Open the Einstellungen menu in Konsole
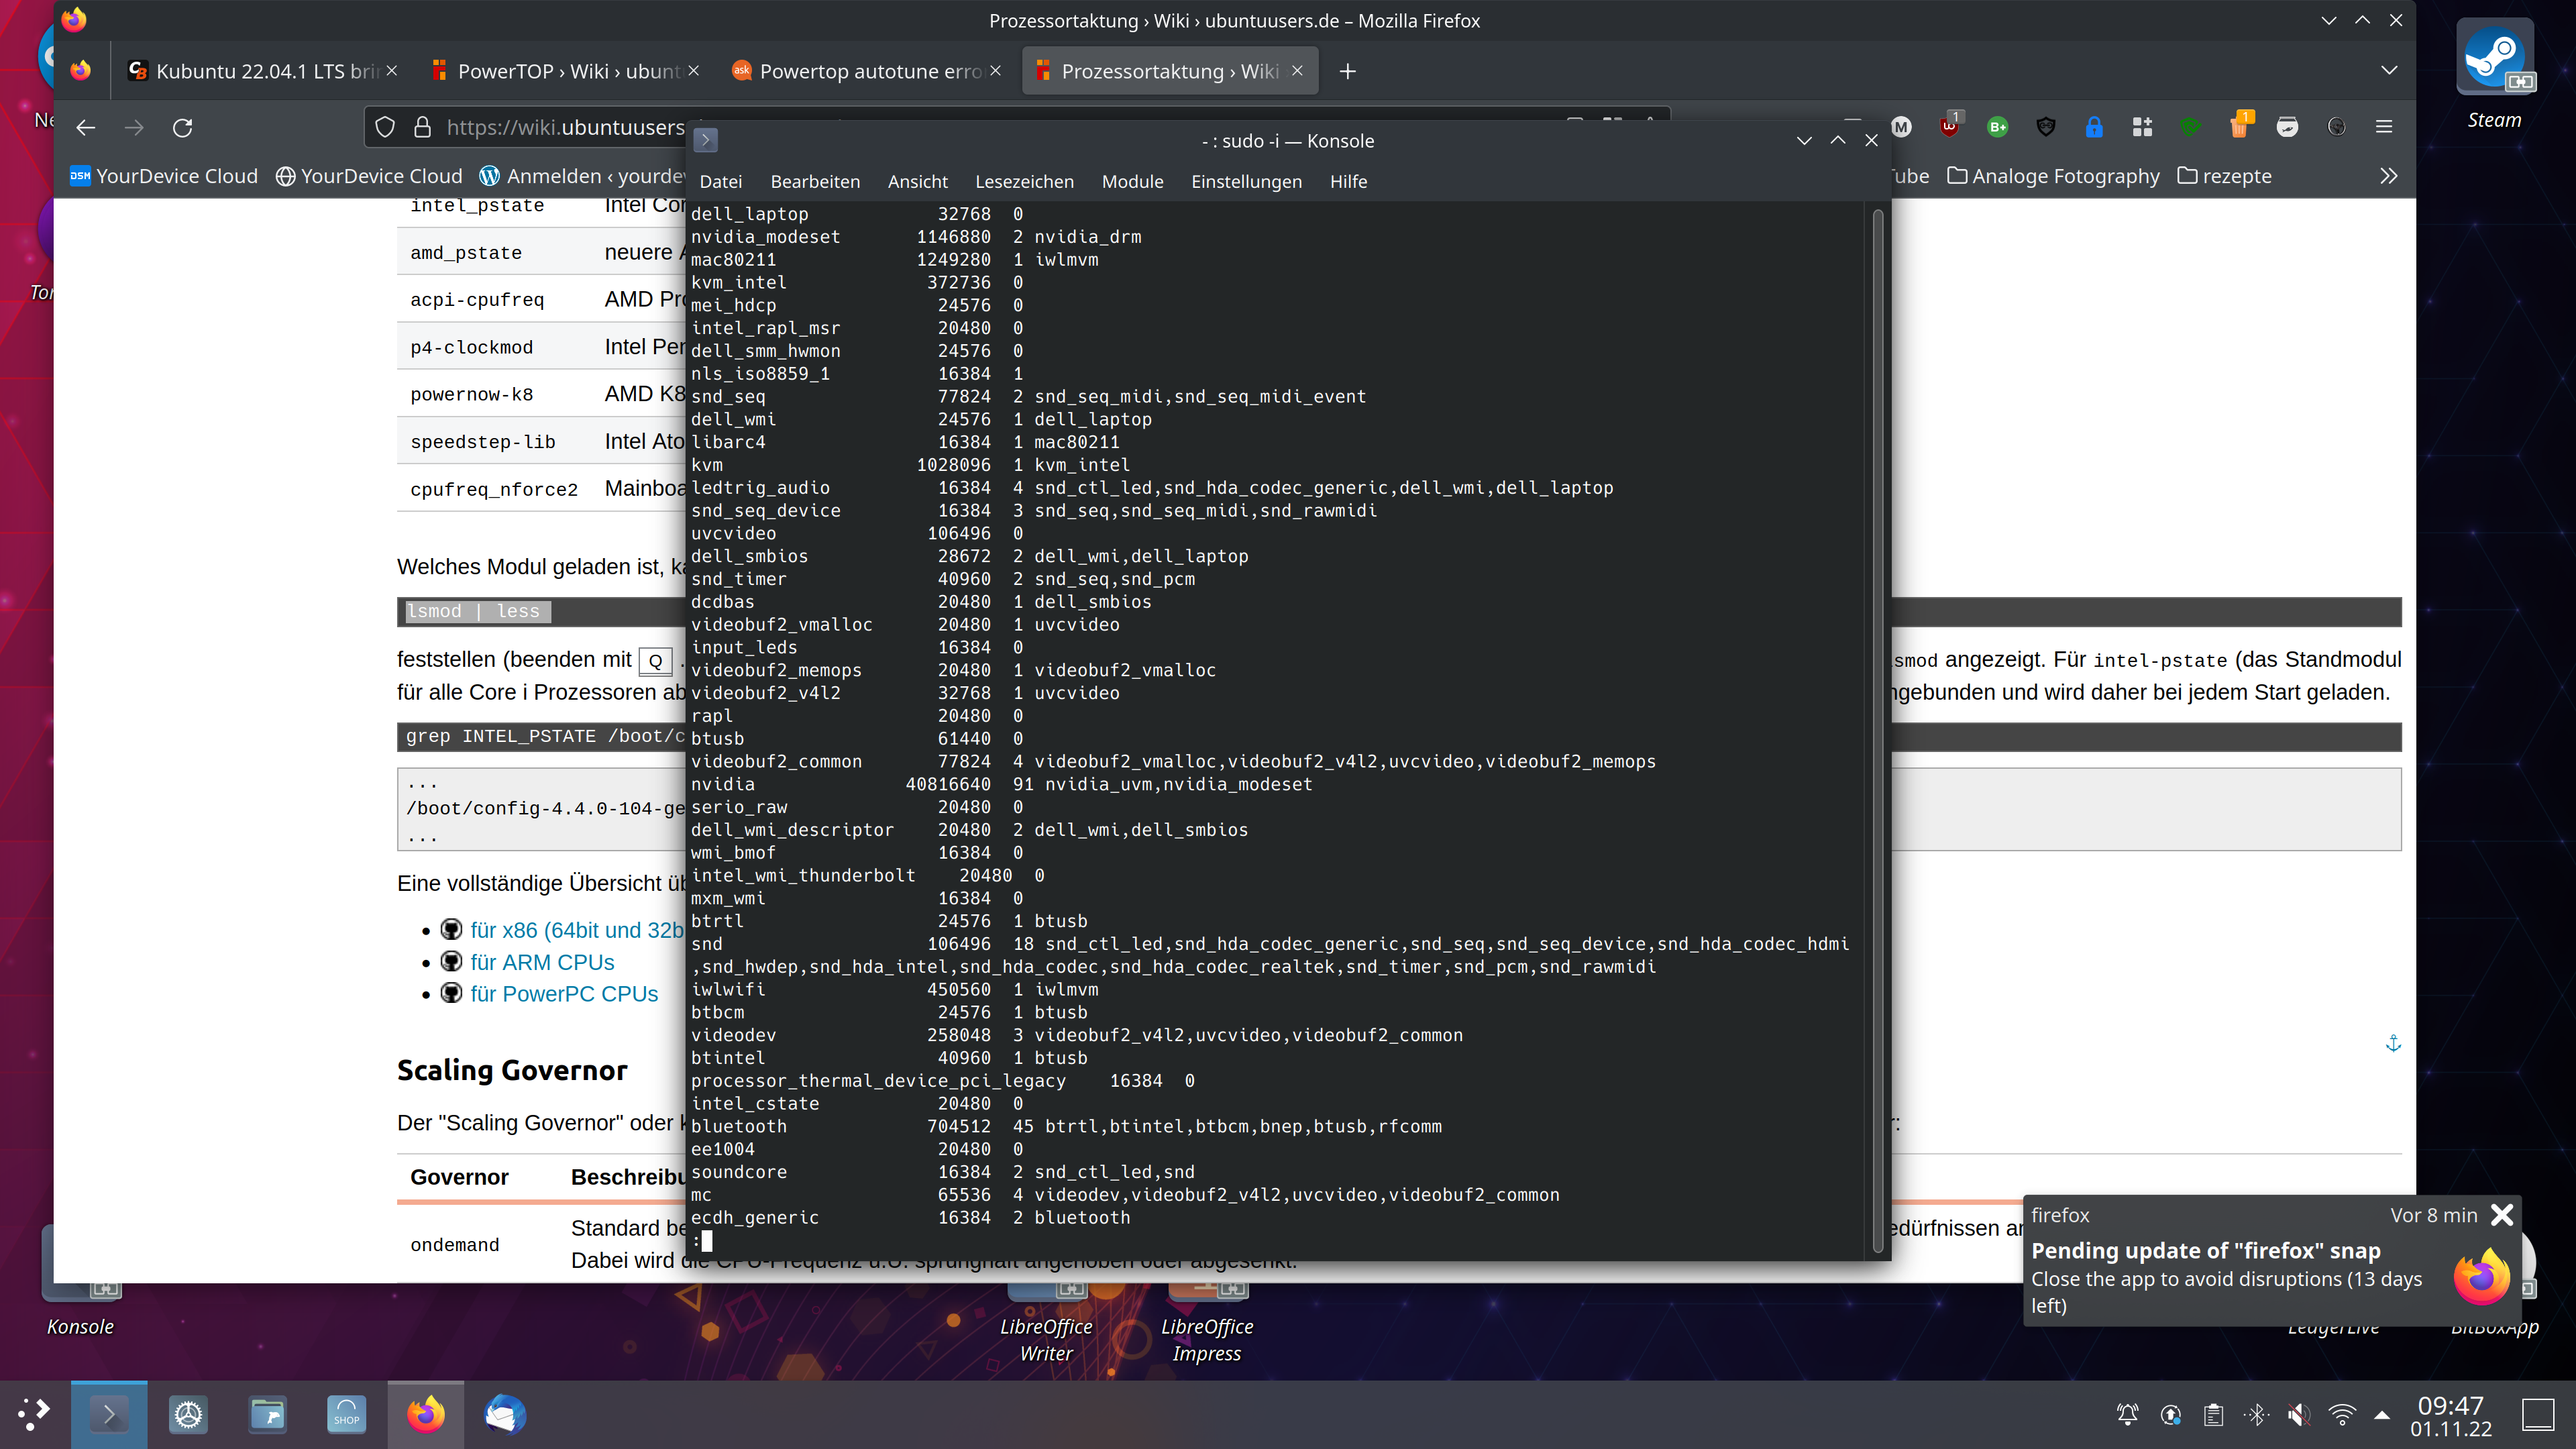Image resolution: width=2576 pixels, height=1449 pixels. point(1246,181)
